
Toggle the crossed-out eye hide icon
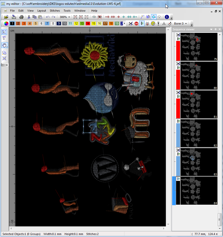click(x=100, y=17)
